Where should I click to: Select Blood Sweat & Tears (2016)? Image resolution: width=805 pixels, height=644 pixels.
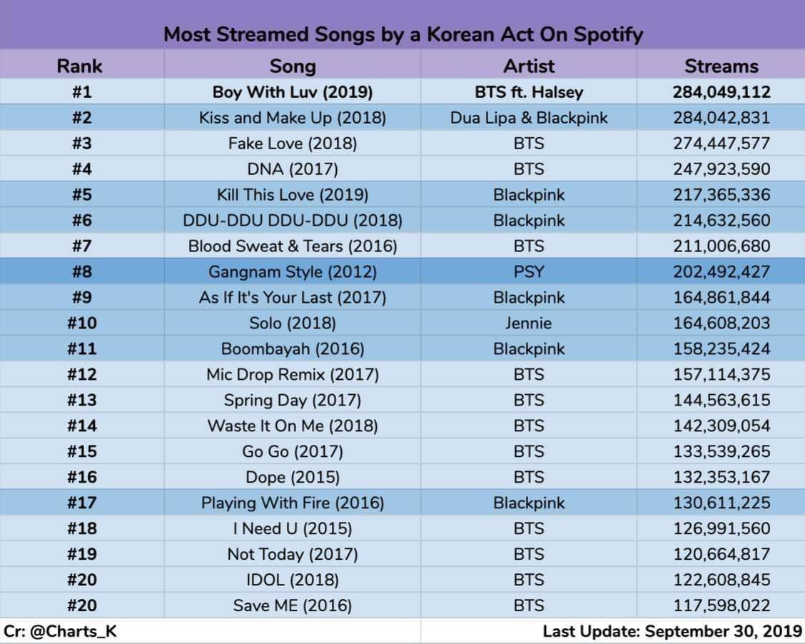(x=293, y=246)
